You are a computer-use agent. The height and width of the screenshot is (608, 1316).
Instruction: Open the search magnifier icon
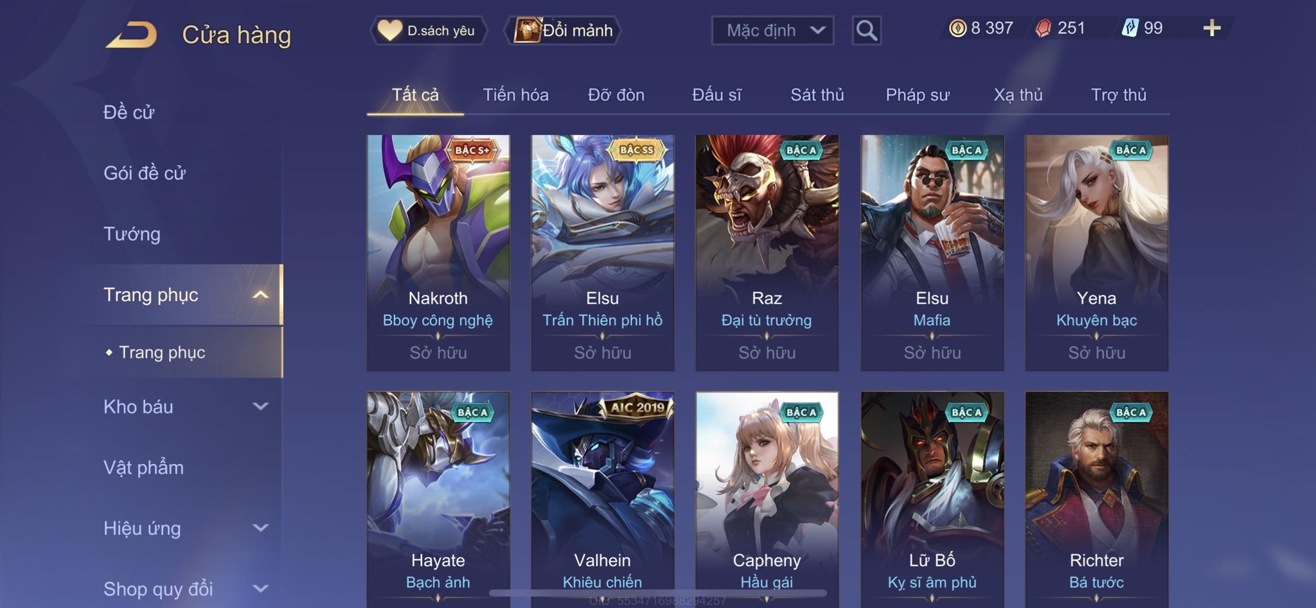click(x=866, y=30)
